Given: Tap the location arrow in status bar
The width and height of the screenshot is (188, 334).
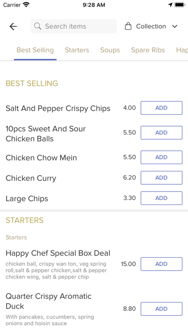Looking at the screenshot, I should click(170, 5).
